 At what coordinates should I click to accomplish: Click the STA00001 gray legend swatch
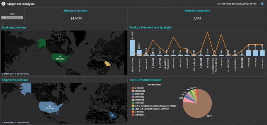(x=133, y=100)
